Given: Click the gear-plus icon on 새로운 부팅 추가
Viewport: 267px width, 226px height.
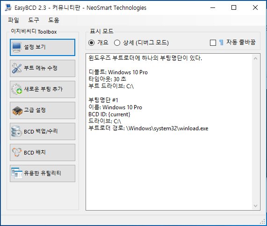Looking at the screenshot, I should point(17,89).
